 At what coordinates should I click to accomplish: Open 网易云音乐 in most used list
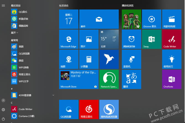pos(21,74)
